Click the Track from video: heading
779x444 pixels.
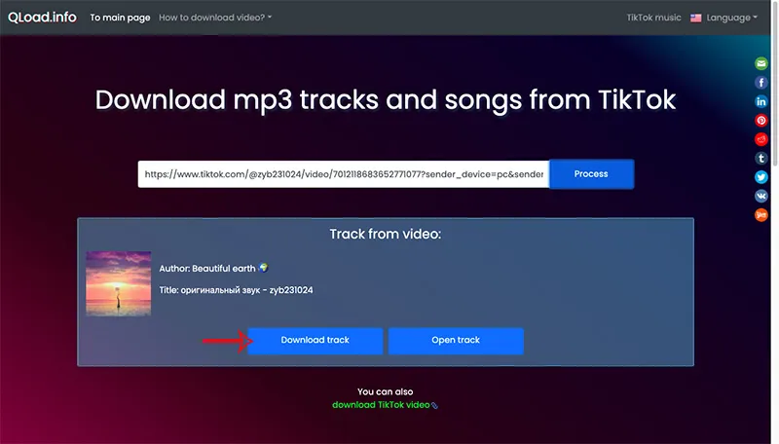pyautogui.click(x=385, y=234)
